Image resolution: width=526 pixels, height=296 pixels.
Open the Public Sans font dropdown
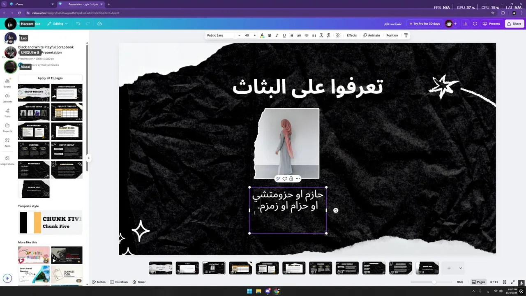point(220,35)
